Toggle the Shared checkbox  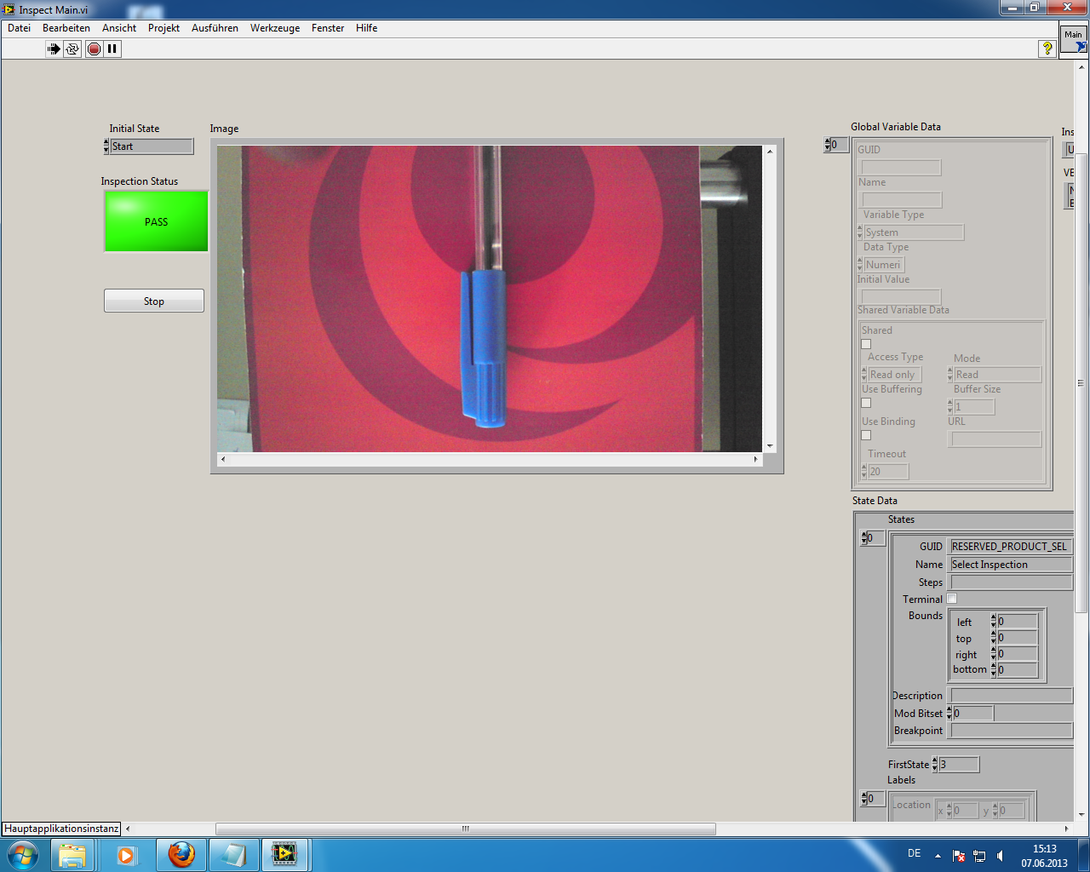[866, 344]
